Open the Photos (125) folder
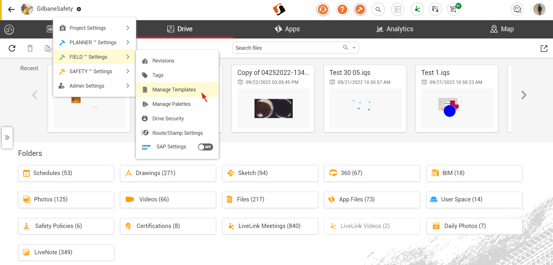The image size is (553, 265). (66, 200)
